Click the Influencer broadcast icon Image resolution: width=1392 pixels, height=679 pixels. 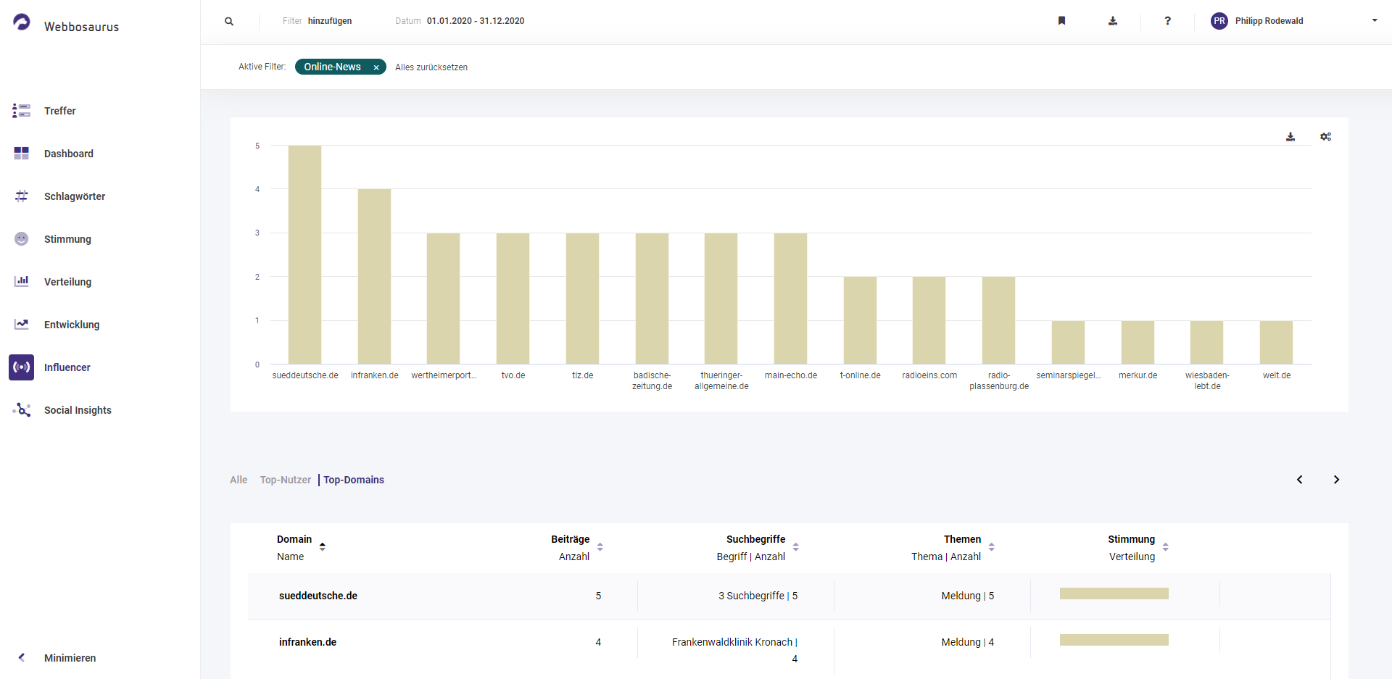click(x=22, y=367)
